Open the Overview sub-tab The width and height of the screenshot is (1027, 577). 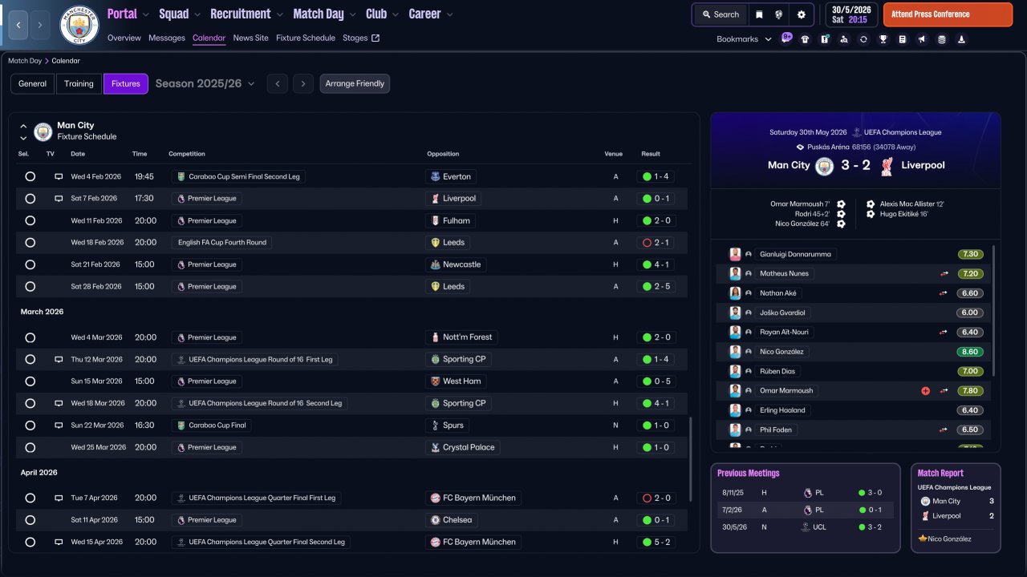[x=124, y=38]
